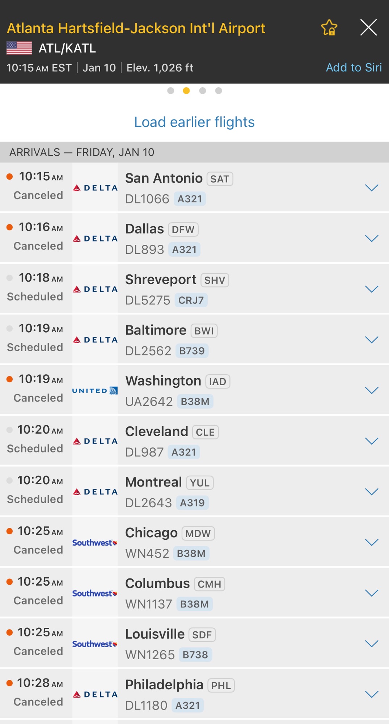Go to the fourth page dot
This screenshot has width=389, height=724.
coord(219,90)
